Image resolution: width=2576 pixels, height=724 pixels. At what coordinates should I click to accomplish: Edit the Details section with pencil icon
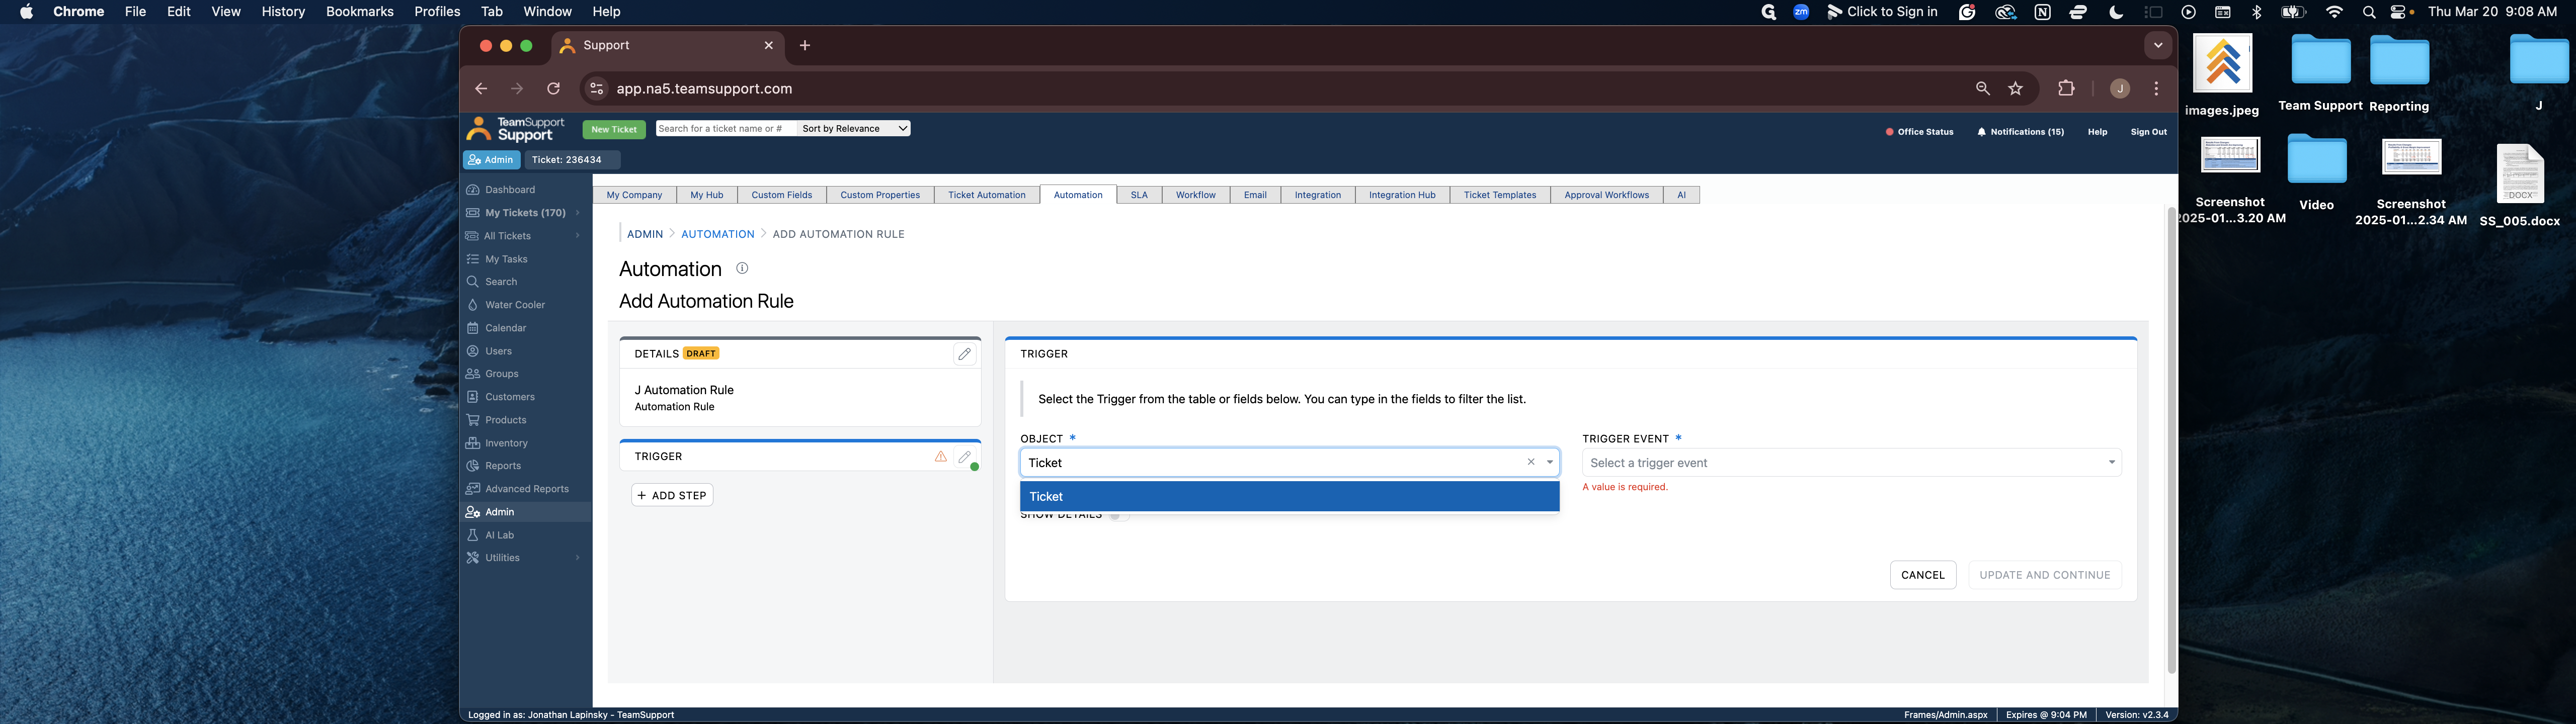964,354
